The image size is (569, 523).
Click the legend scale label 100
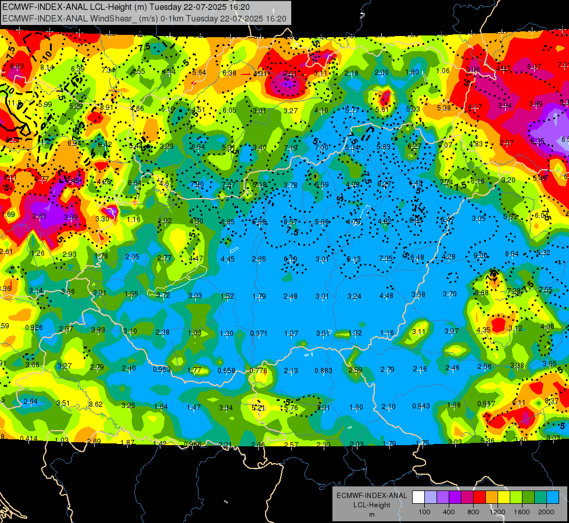coord(424,512)
